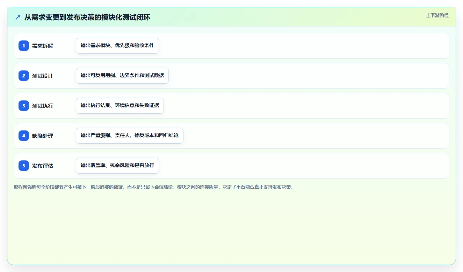
Task: Click 输出严重级别、责任人、修复版本和回归结论 chip
Action: pos(130,136)
